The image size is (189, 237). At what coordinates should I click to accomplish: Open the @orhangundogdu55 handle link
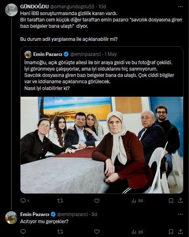[x=72, y=7]
